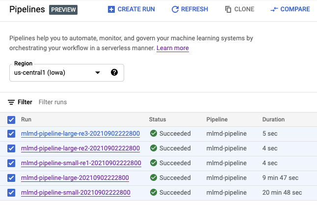The image size is (317, 205).
Task: Click the Pipelines page title
Action: click(27, 9)
